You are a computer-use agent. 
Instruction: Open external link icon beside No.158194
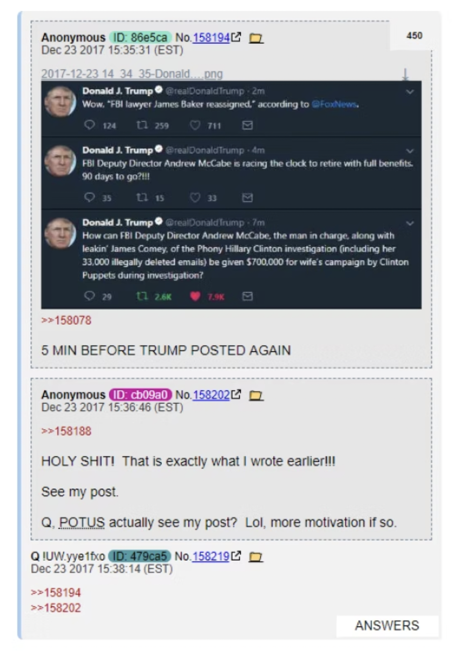236,37
